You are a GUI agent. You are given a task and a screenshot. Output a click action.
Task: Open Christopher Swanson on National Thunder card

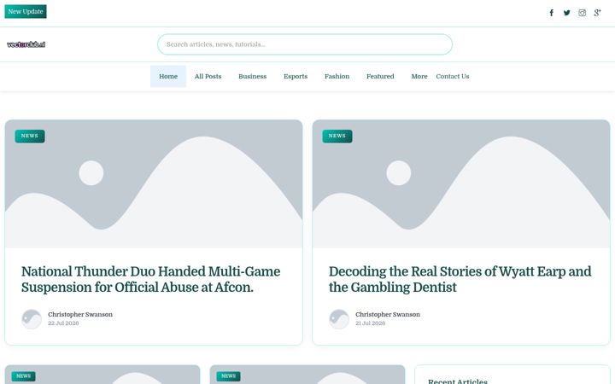[80, 314]
